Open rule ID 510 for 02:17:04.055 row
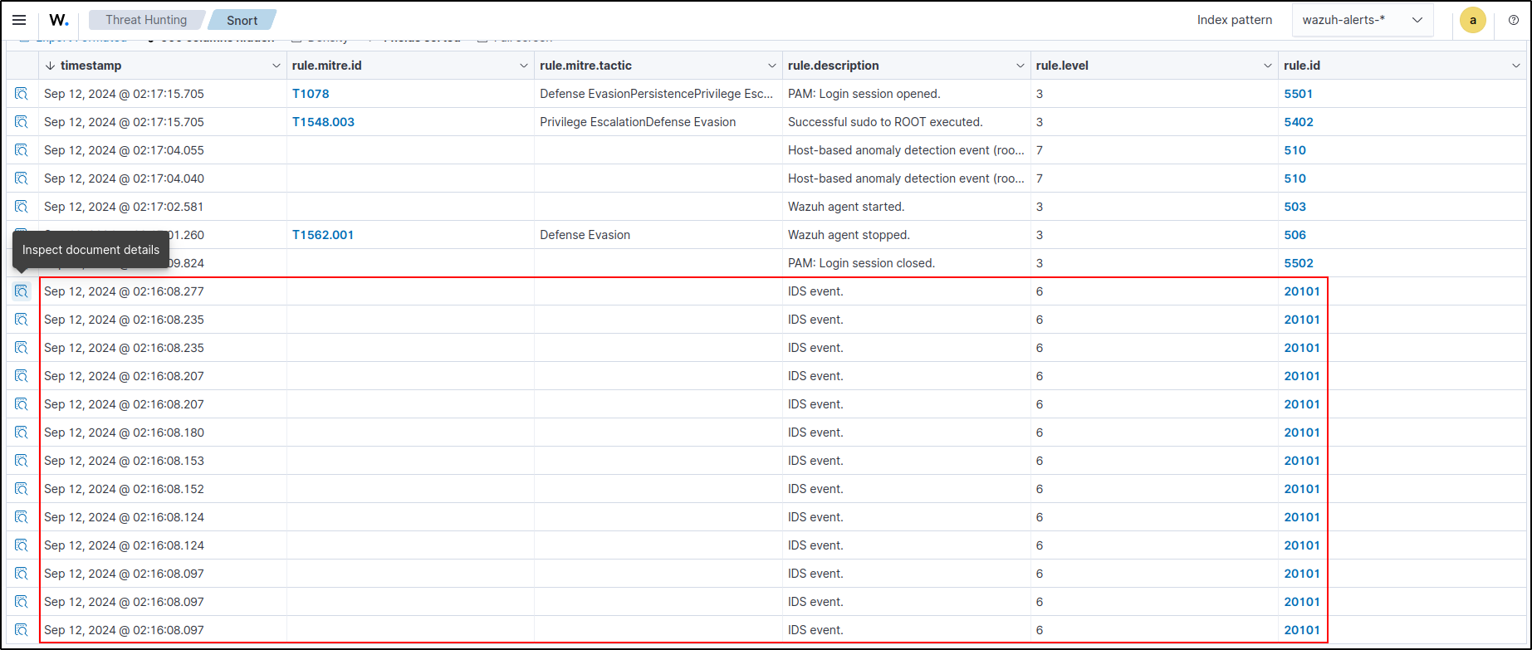Image resolution: width=1532 pixels, height=650 pixels. (x=1295, y=150)
